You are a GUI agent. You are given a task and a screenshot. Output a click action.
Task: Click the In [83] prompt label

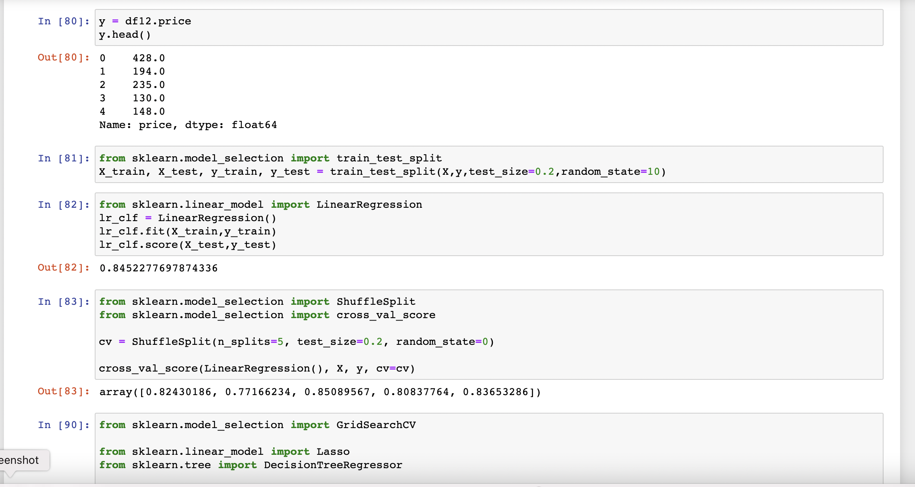[x=63, y=302]
